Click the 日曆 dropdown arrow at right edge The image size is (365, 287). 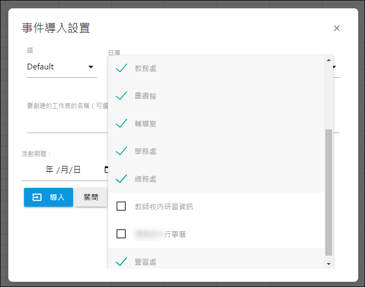tap(335, 67)
